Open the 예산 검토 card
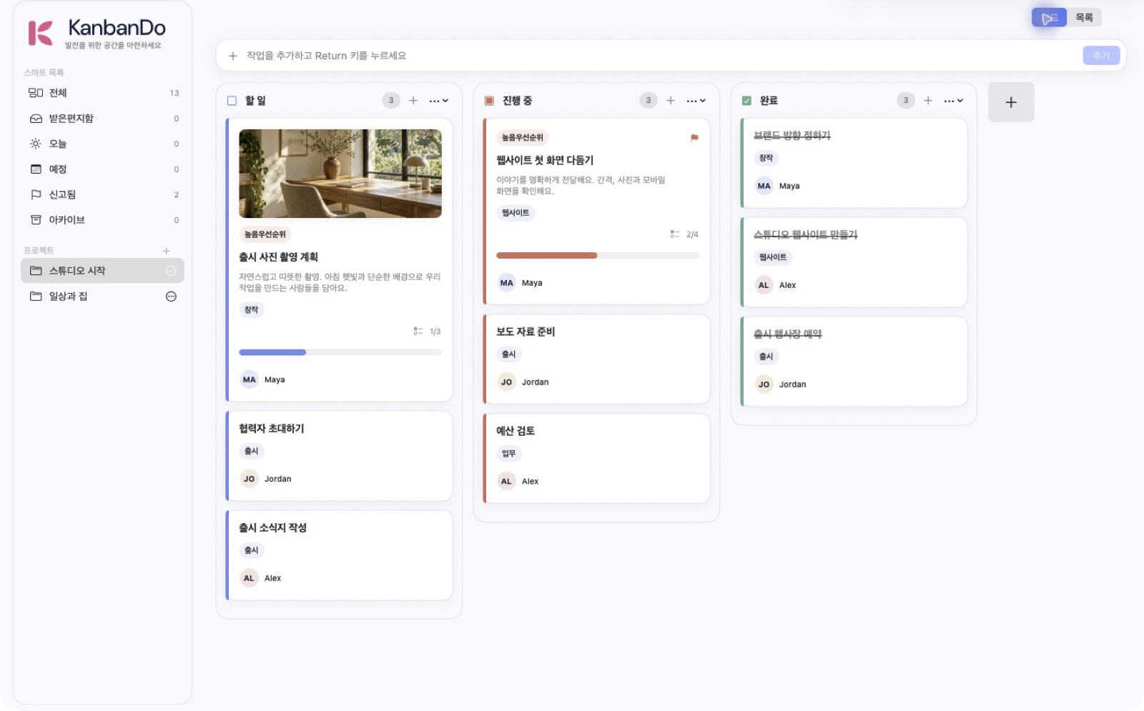The width and height of the screenshot is (1144, 711). (x=597, y=459)
